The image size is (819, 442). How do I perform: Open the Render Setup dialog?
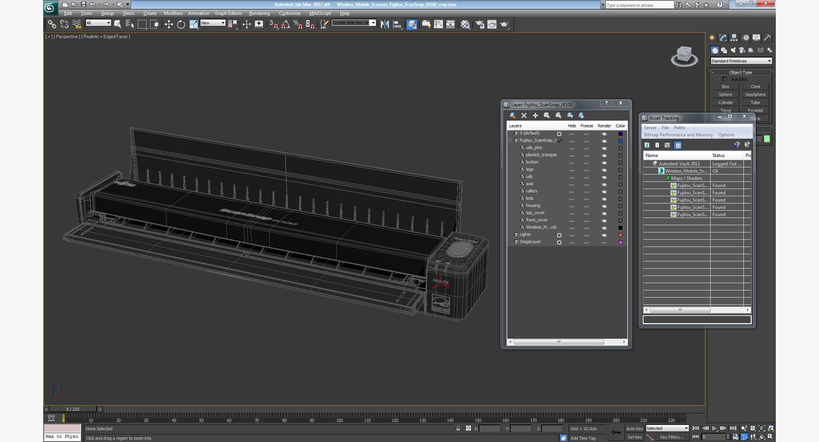point(479,24)
